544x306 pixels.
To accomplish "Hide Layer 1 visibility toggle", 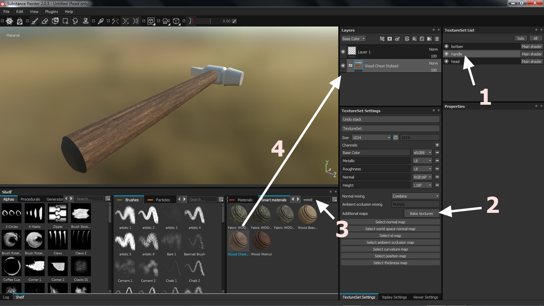I will (343, 52).
